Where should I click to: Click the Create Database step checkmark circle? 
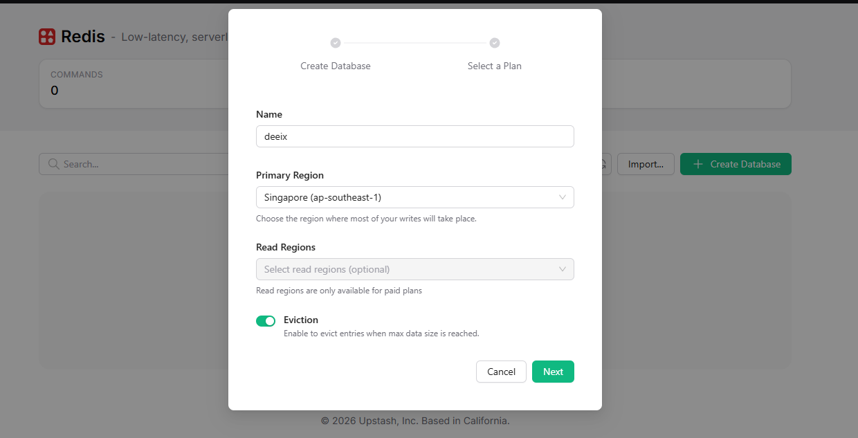pyautogui.click(x=336, y=43)
